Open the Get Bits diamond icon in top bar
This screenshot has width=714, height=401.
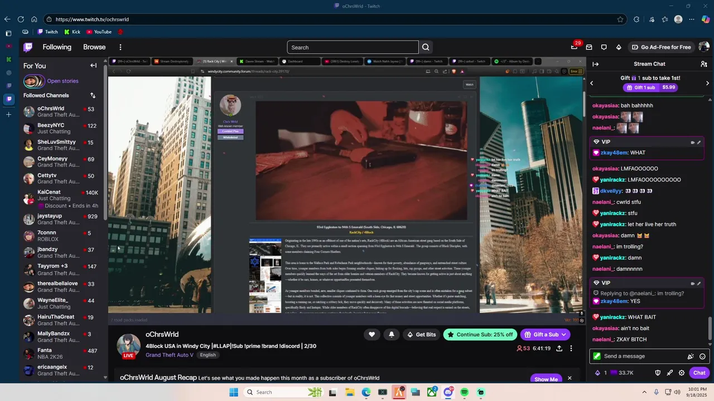619,47
